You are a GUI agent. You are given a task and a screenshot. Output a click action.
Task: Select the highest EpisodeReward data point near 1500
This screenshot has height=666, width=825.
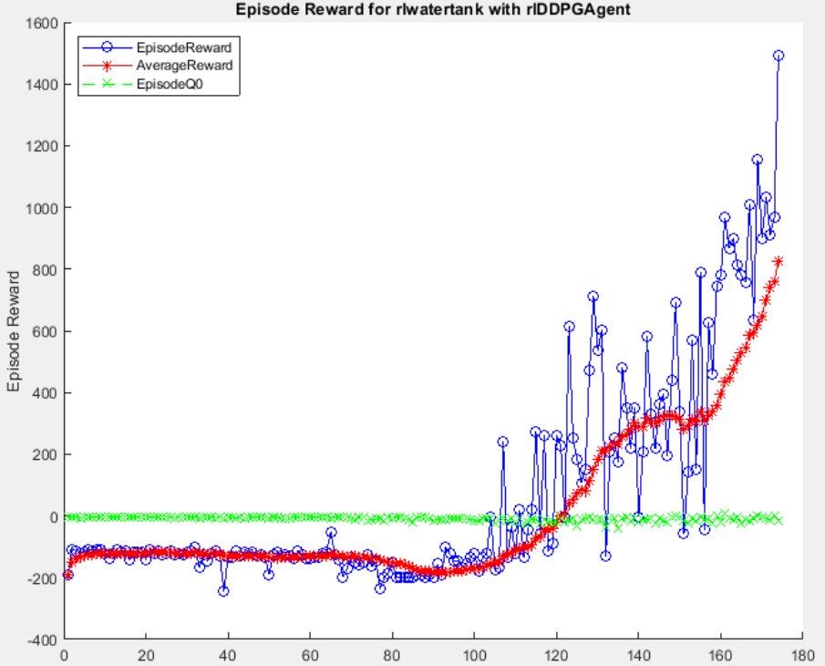779,56
